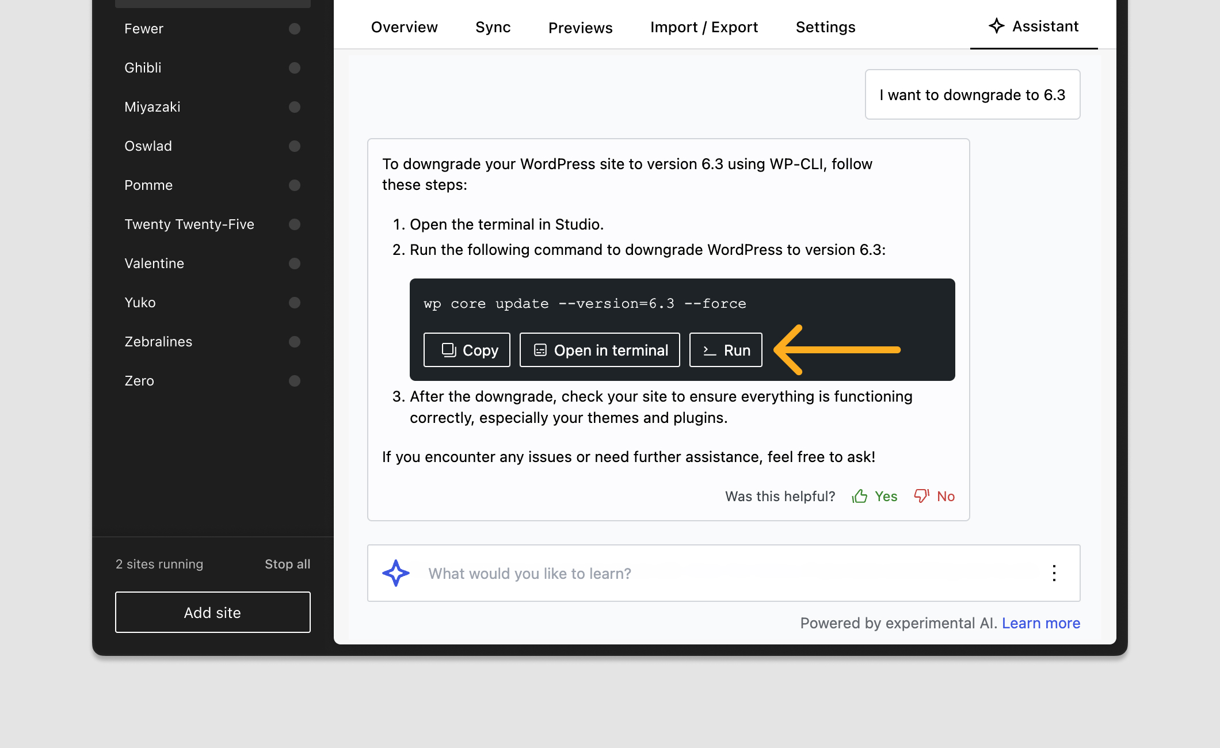Click the thumbs-down icon
The width and height of the screenshot is (1220, 748).
pyautogui.click(x=922, y=496)
